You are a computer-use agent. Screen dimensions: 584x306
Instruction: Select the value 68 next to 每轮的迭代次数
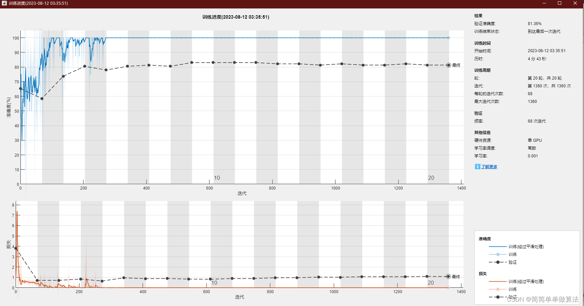[x=530, y=94]
